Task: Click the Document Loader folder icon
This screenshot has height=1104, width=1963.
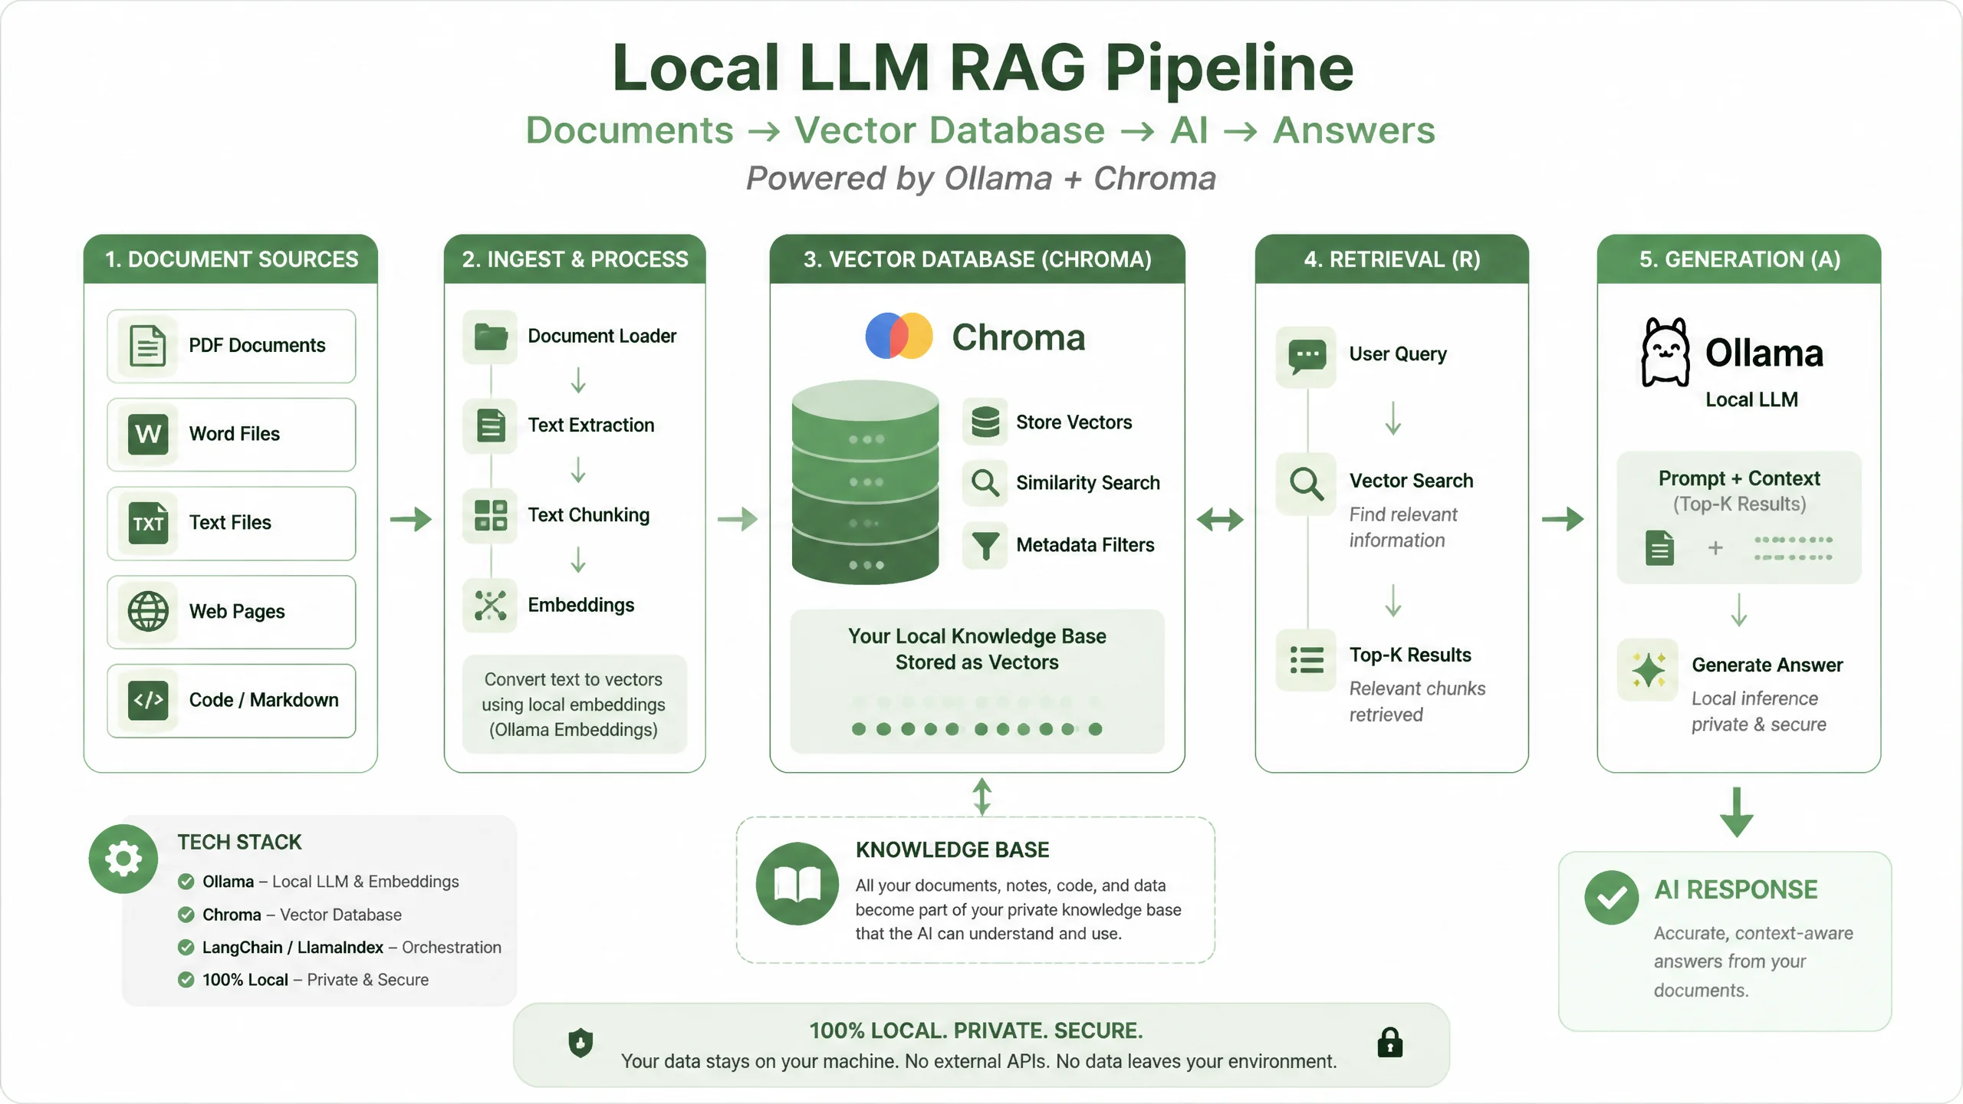Action: pyautogui.click(x=491, y=337)
